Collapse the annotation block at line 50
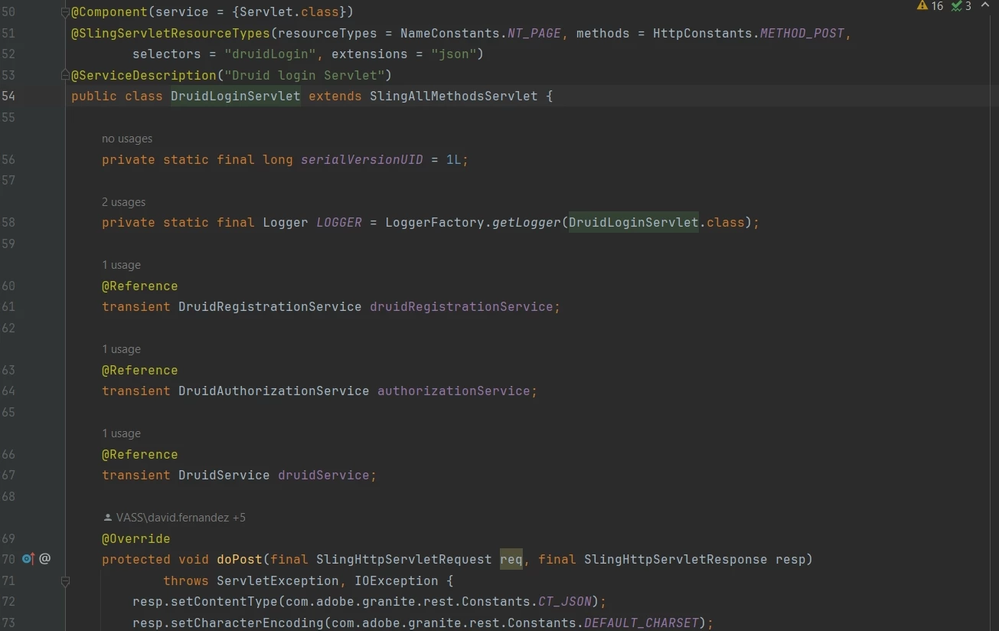The width and height of the screenshot is (999, 631). click(x=65, y=12)
